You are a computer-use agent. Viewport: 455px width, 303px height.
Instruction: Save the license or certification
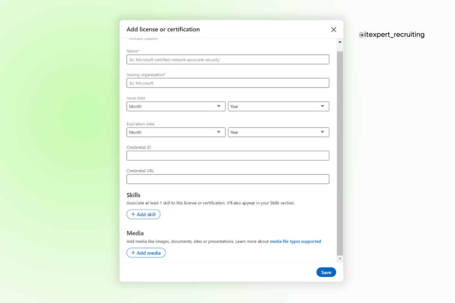(326, 272)
